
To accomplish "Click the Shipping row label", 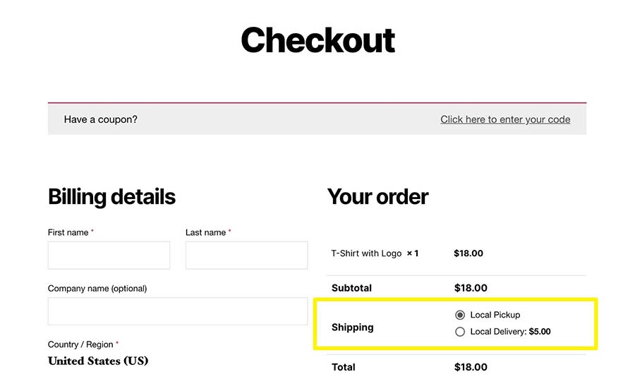I will (x=353, y=328).
